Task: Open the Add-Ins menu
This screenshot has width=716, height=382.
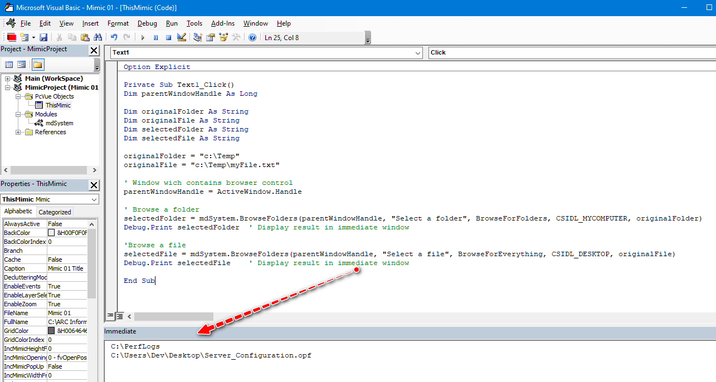Action: click(x=223, y=23)
